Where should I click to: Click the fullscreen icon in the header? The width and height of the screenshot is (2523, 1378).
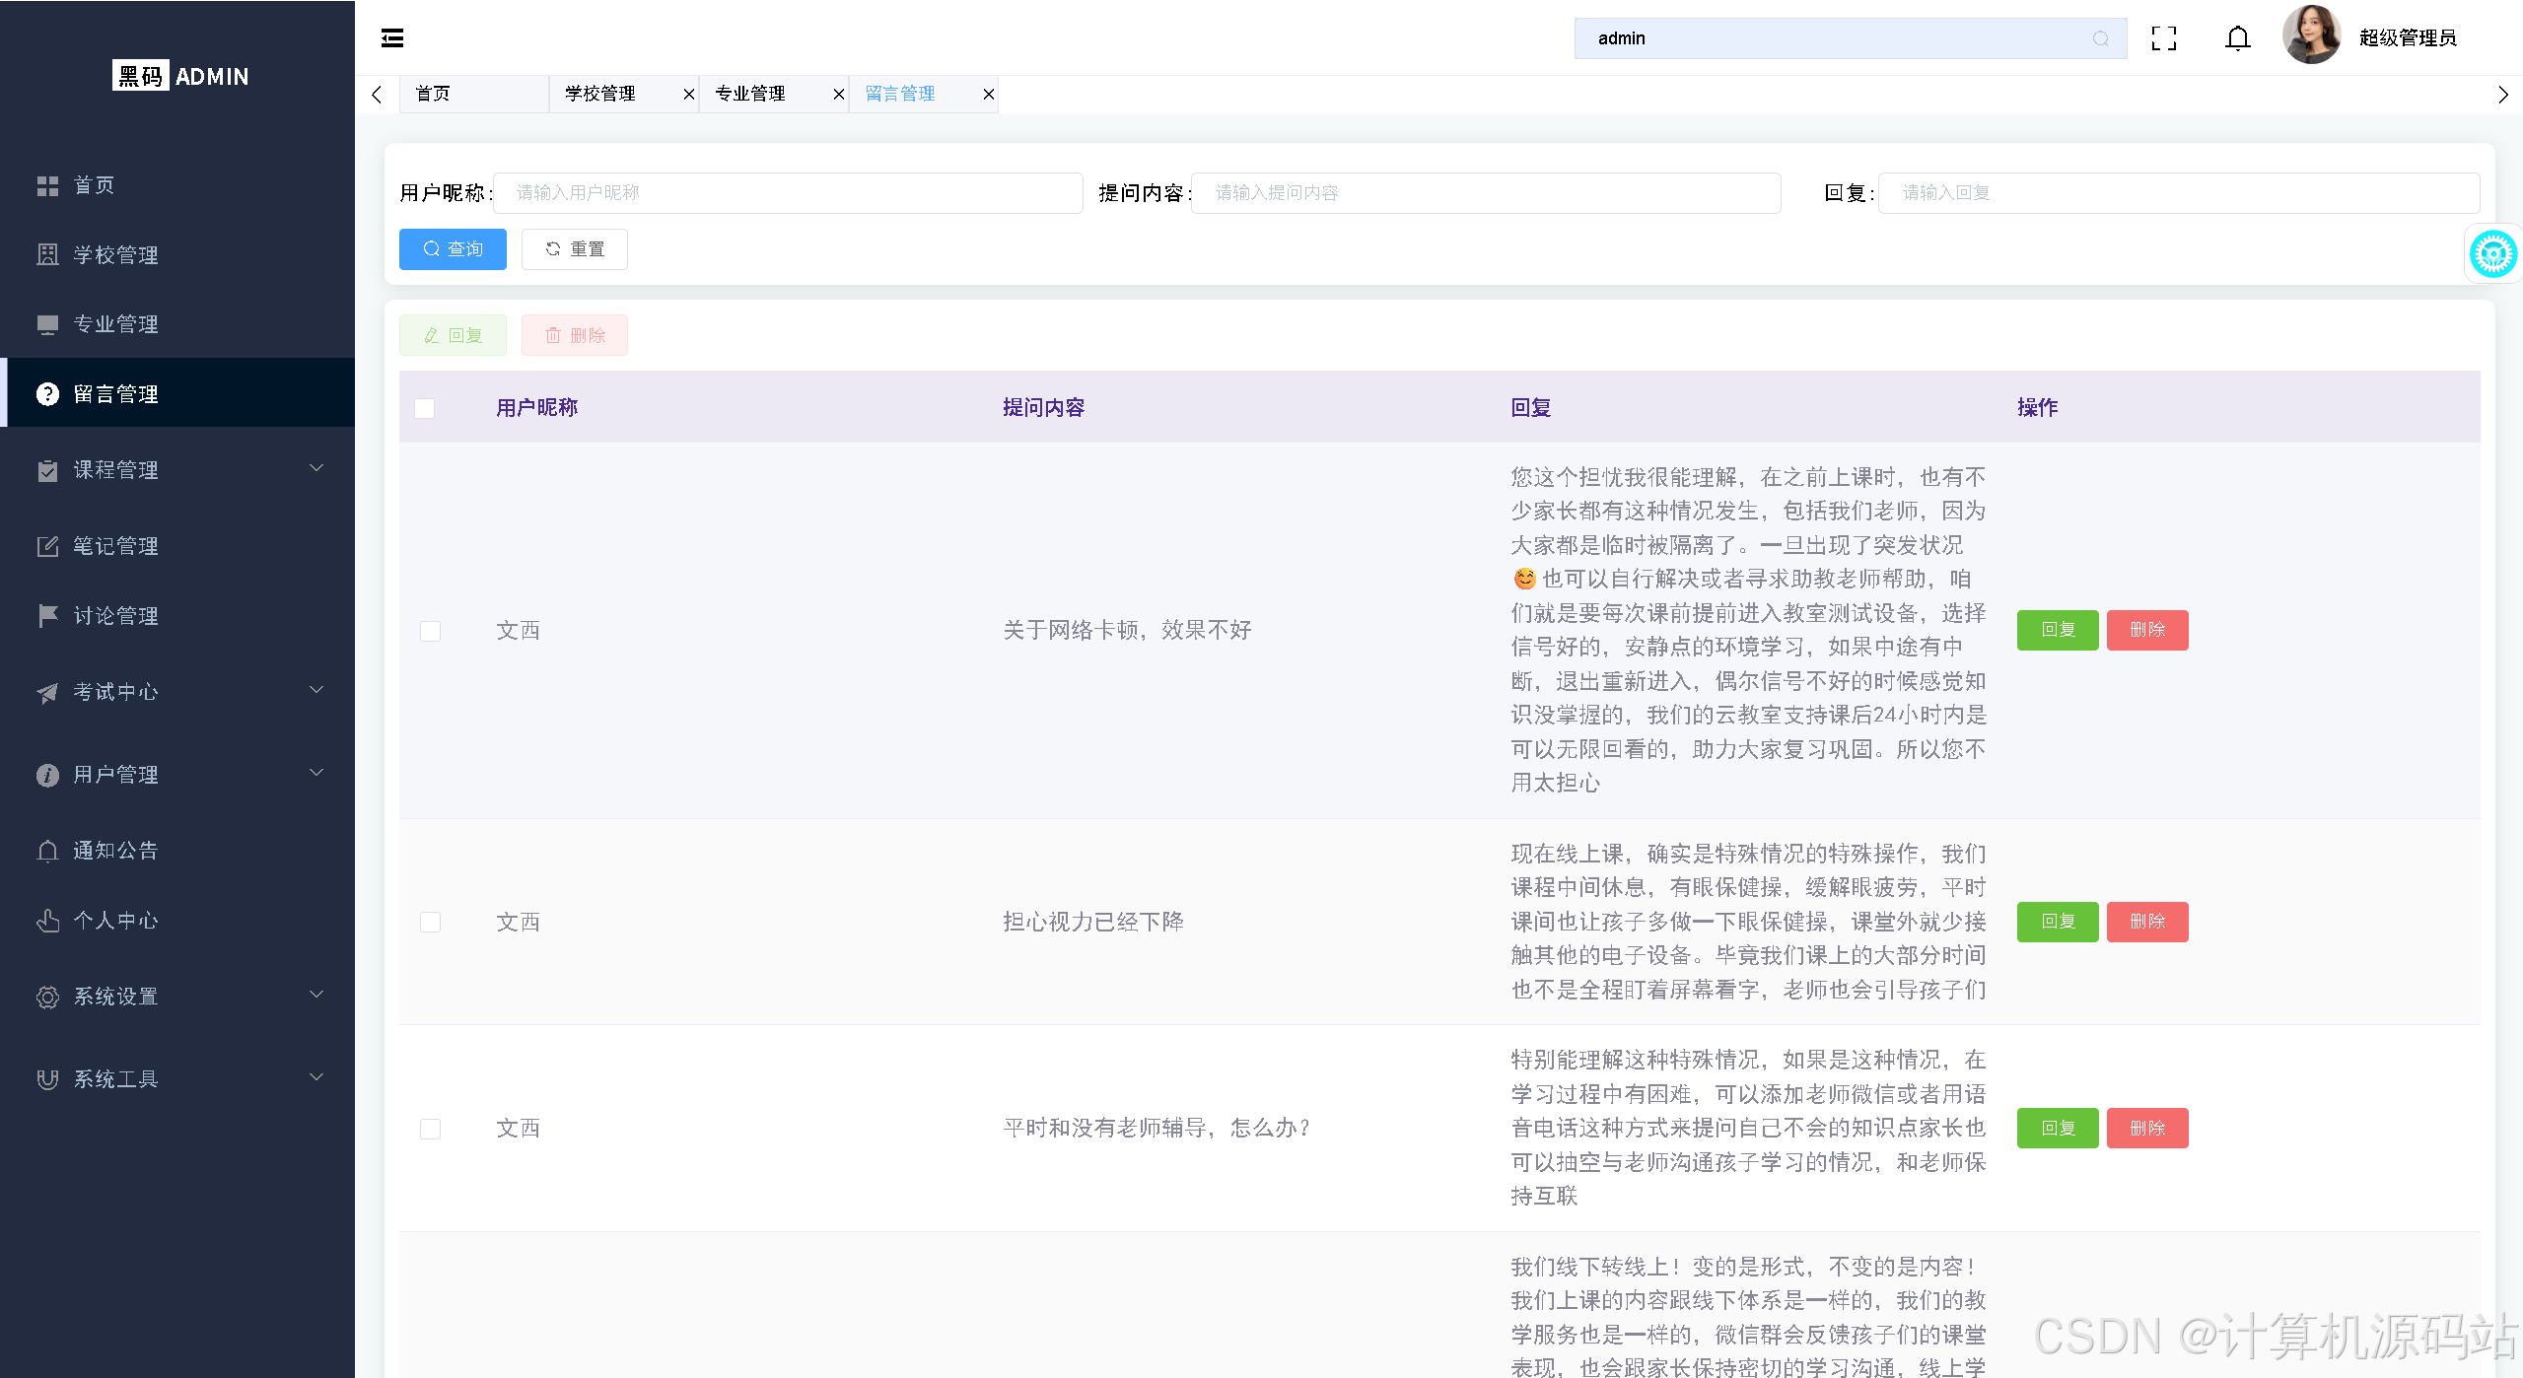coord(2163,37)
